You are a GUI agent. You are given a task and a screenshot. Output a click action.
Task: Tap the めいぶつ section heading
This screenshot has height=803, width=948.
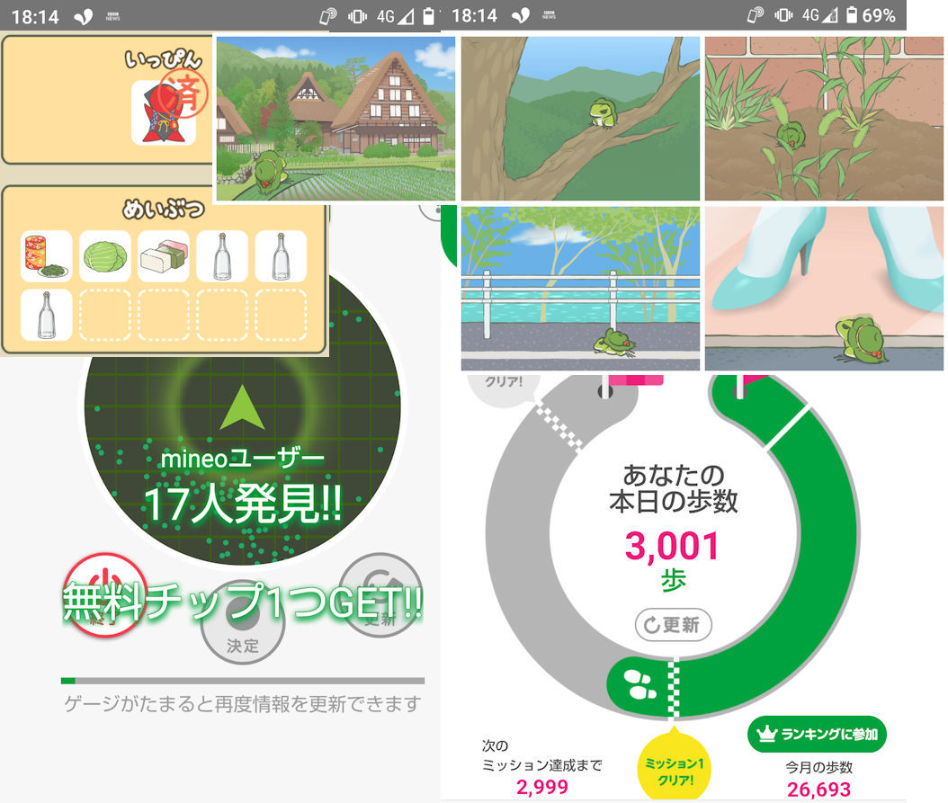(x=163, y=210)
